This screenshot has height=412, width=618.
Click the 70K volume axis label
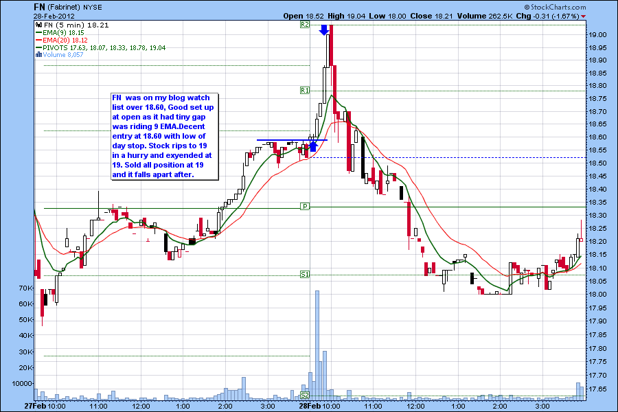point(25,288)
